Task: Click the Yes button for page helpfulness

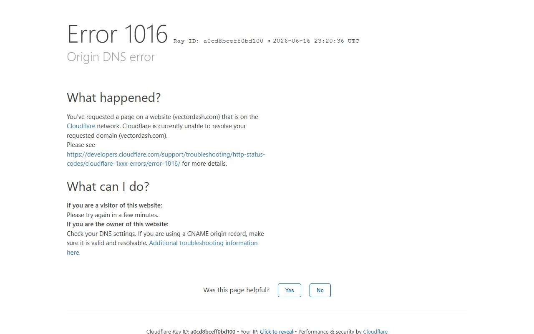Action: (290, 290)
